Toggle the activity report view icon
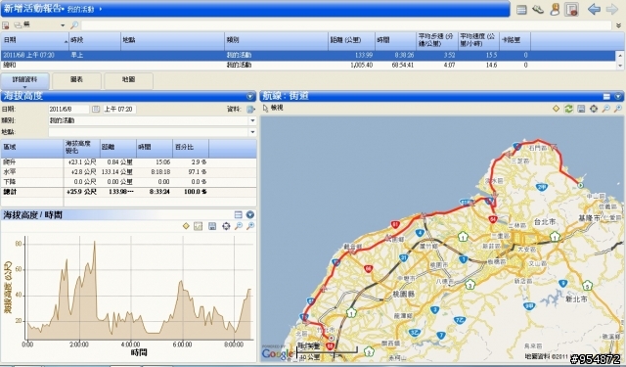 tap(571, 9)
